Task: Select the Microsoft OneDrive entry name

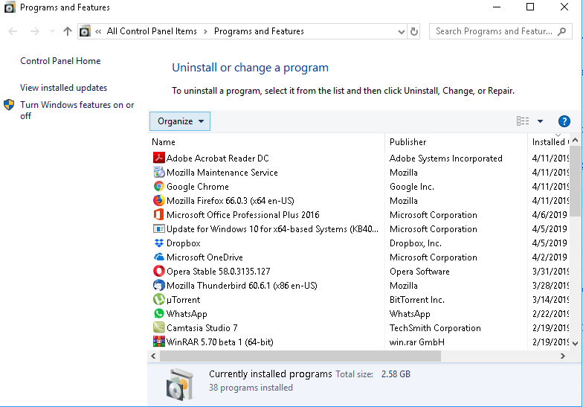Action: click(x=204, y=257)
